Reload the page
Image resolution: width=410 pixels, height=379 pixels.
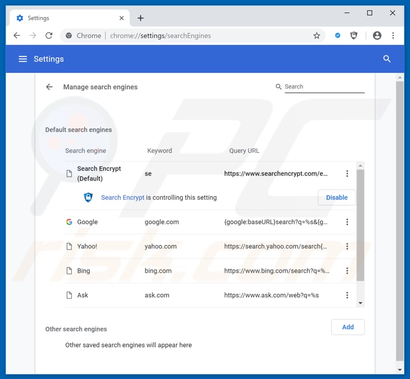(49, 36)
